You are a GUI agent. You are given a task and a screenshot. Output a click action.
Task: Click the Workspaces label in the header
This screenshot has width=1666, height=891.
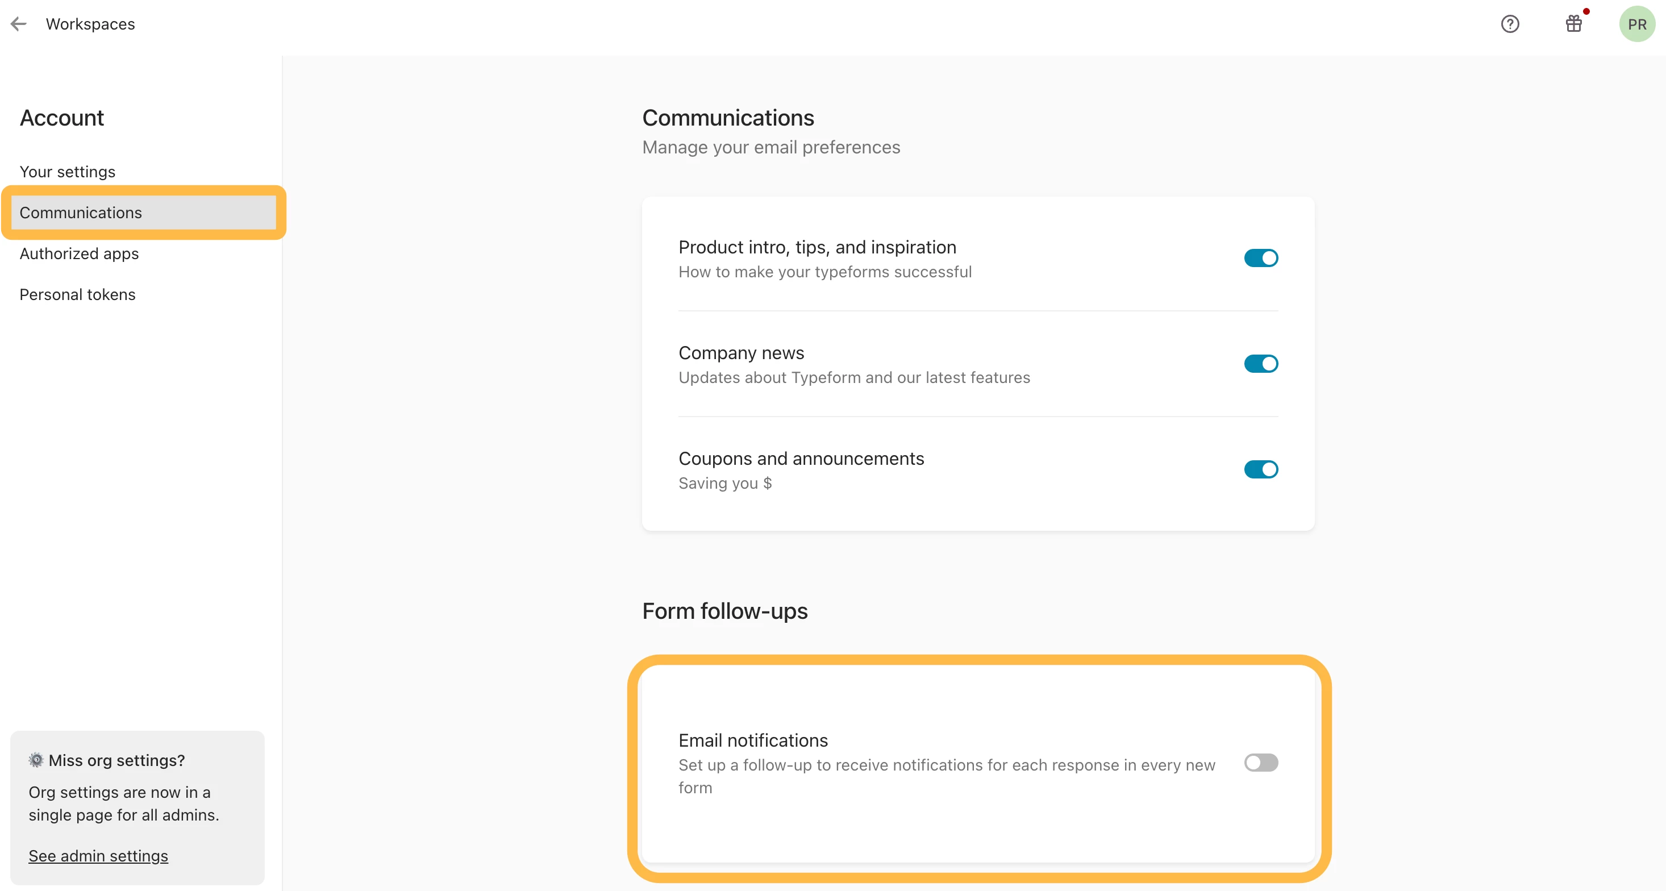[x=90, y=24]
